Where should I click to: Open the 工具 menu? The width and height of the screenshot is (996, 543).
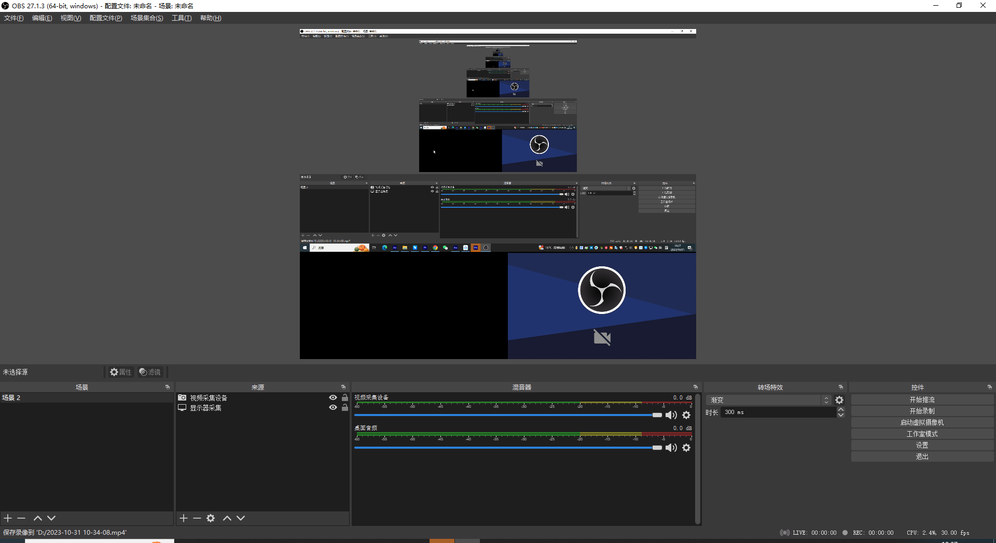(182, 18)
